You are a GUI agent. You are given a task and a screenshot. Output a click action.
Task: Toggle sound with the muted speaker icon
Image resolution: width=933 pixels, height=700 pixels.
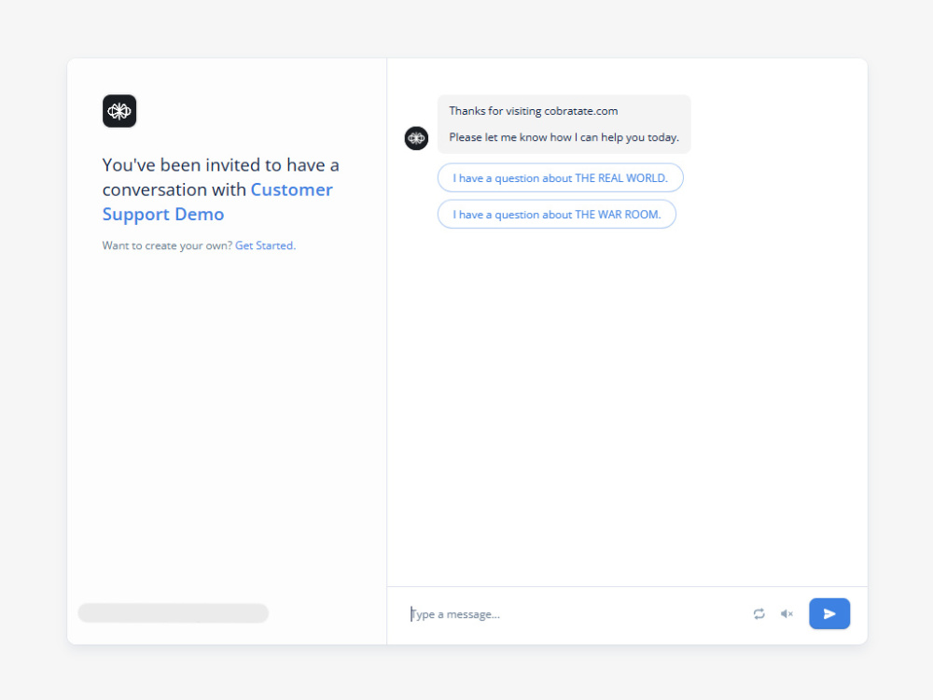pos(787,614)
